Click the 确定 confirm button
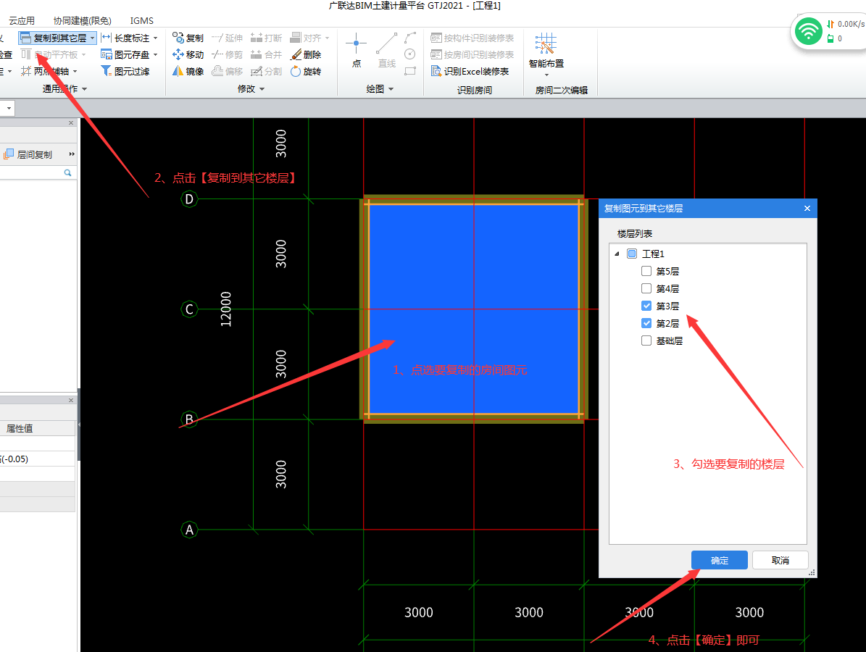The image size is (866, 652). pos(719,560)
